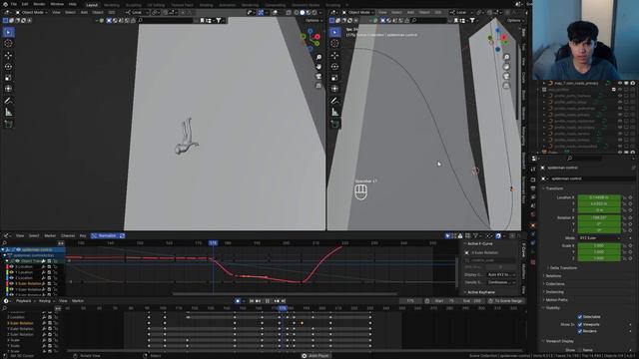Select the Transform tool in left viewport
Image resolution: width=639 pixels, height=359 pixels.
tap(8, 89)
